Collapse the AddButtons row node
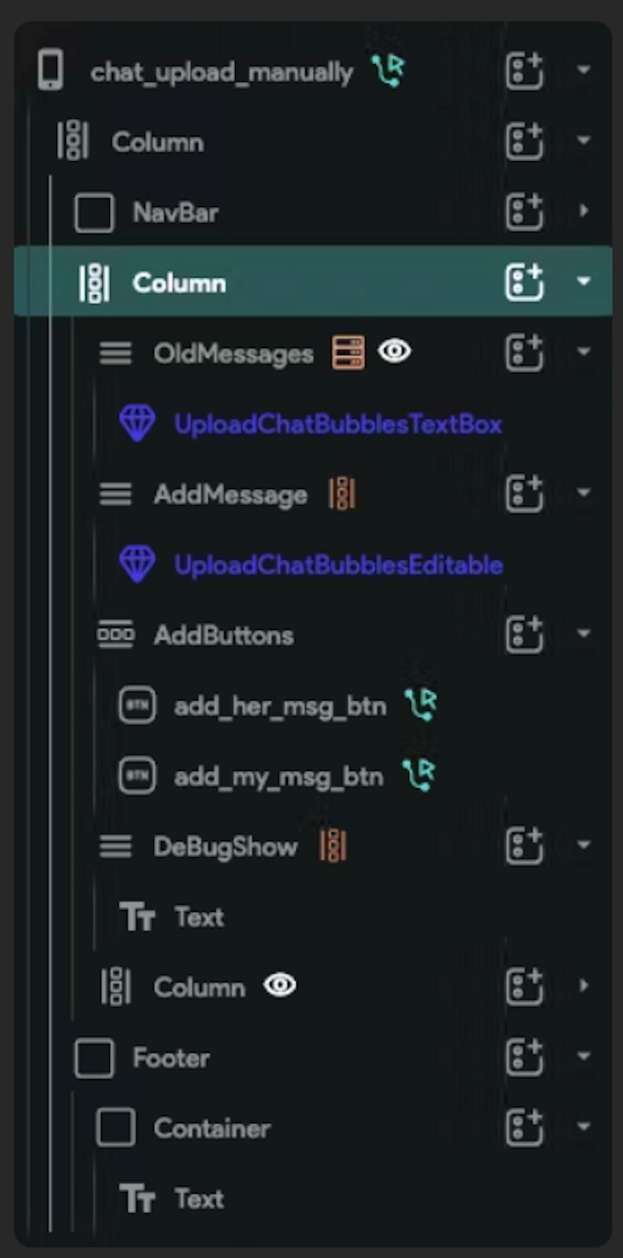Image resolution: width=623 pixels, height=1258 pixels. pos(584,634)
